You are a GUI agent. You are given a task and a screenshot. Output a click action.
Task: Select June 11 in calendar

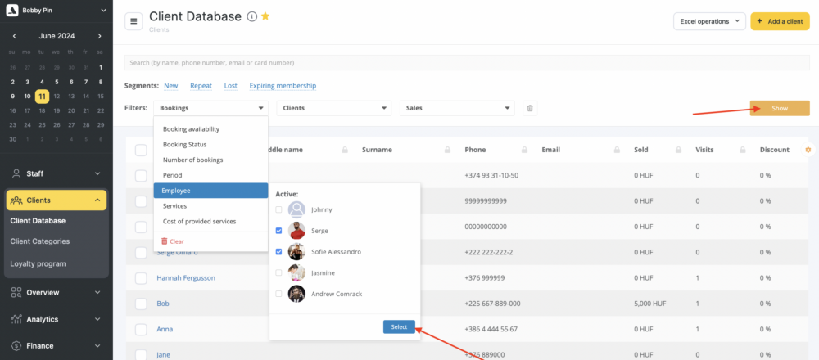(43, 97)
